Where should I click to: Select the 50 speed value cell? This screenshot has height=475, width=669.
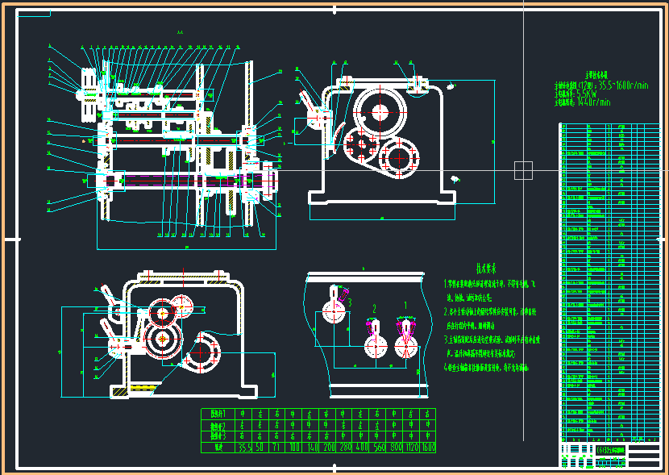(260, 448)
